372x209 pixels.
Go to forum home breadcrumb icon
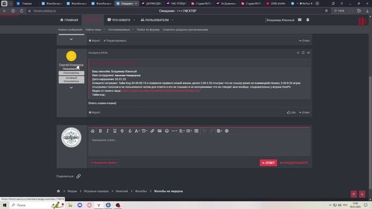click(x=58, y=191)
